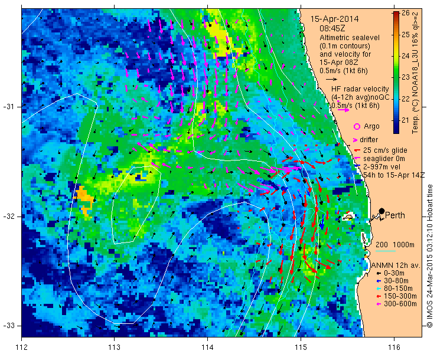Click the longitude axis label 113
Screen dimensions: 437x354
point(114,348)
